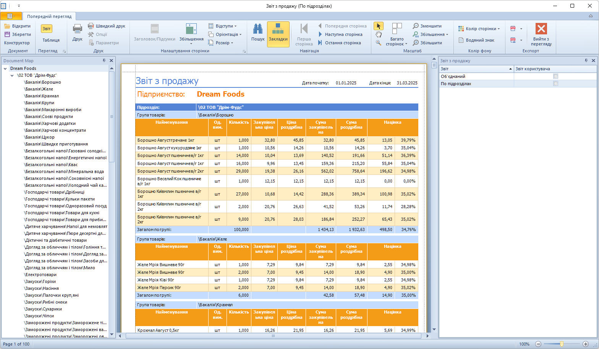This screenshot has height=349, width=599.
Task: Toggle the Закладки bookmarks panel
Action: tap(278, 34)
